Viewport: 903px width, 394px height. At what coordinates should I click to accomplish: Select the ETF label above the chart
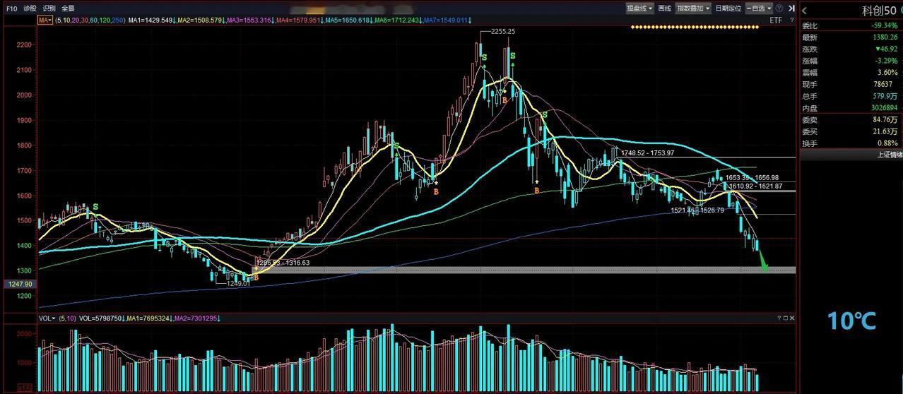pyautogui.click(x=776, y=20)
